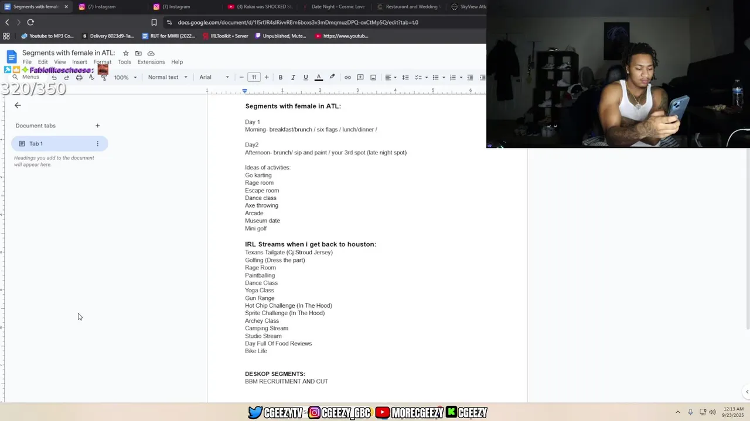Image resolution: width=750 pixels, height=421 pixels.
Task: Open the Normal text style dropdown
Action: tap(168, 77)
